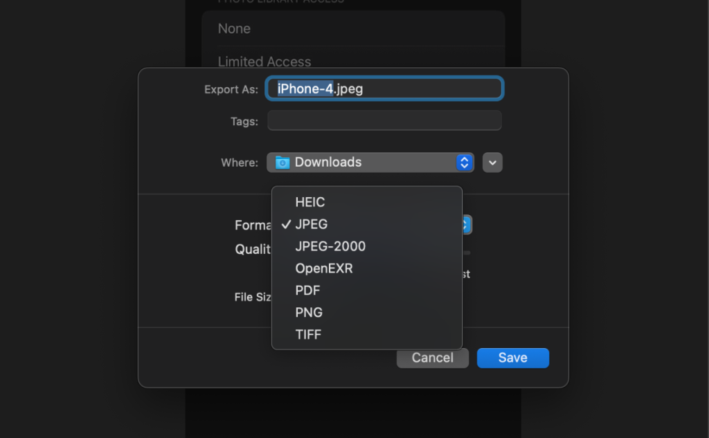Choose HEIC from the format list

point(309,202)
